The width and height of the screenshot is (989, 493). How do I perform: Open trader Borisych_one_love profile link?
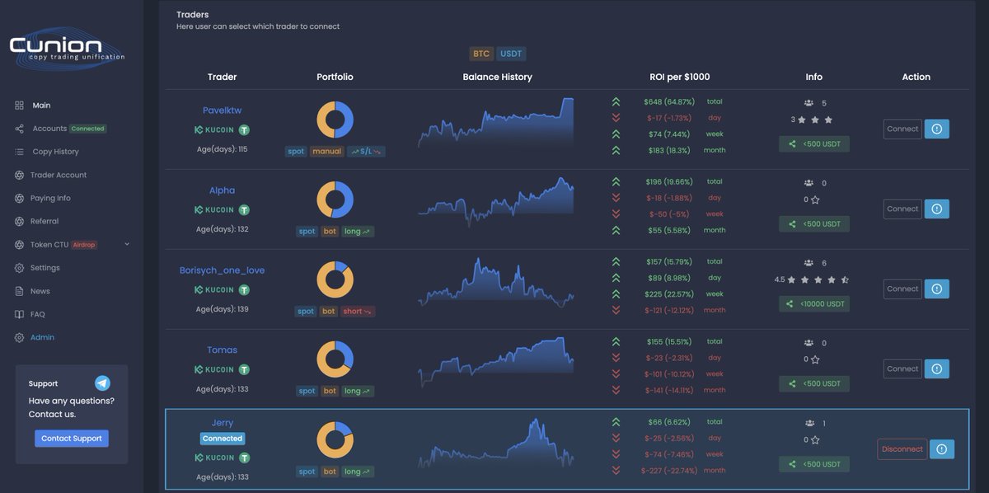[x=223, y=270]
